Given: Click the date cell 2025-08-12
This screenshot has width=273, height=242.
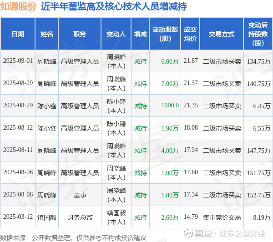Looking at the screenshot, I should pos(18,128).
